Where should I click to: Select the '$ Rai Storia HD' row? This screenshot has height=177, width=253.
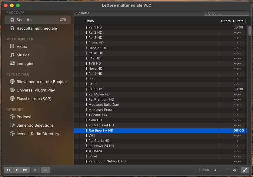click(x=161, y=141)
